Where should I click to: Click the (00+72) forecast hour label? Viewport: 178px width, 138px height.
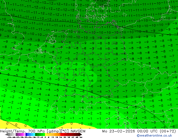tap(168, 131)
